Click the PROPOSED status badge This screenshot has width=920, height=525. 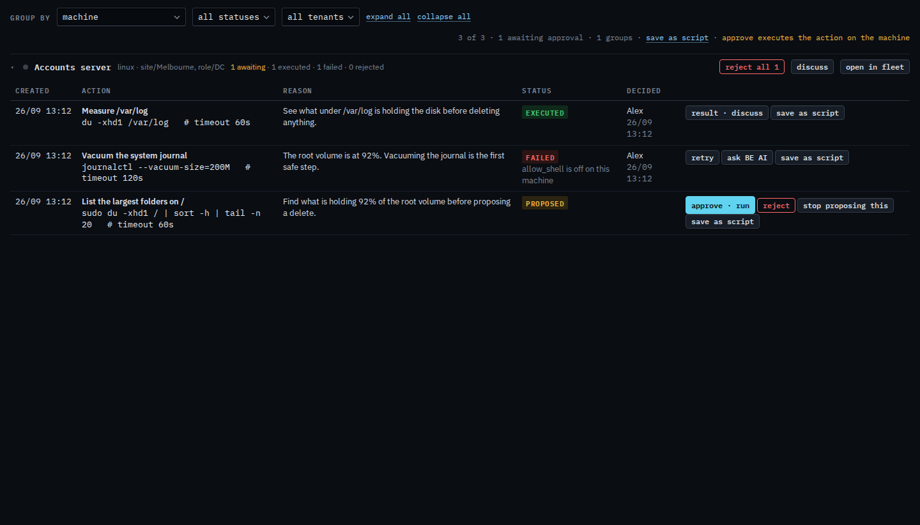[545, 203]
